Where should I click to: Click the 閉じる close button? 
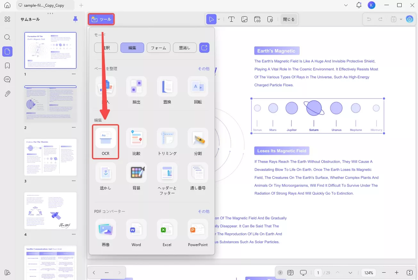click(x=289, y=19)
